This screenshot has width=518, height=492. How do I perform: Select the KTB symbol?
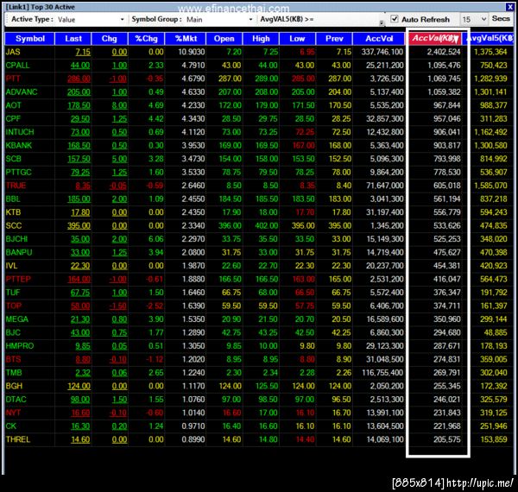coord(13,212)
